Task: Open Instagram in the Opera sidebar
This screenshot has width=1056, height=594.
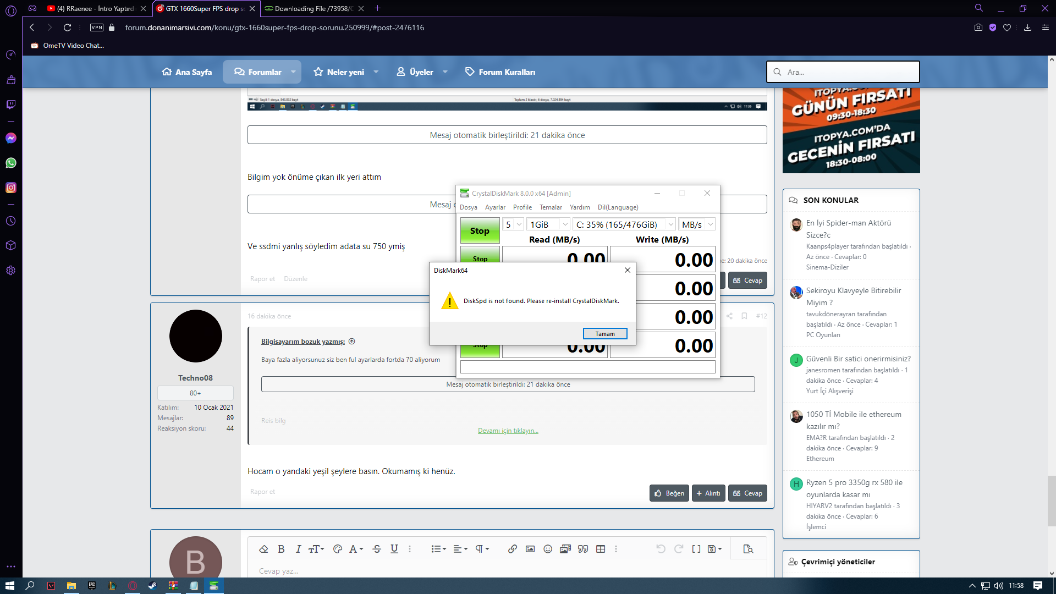Action: 11,188
